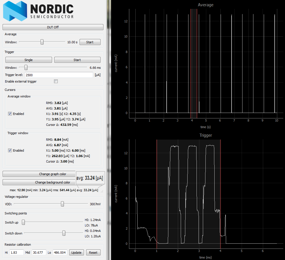Click Update resistor calibration button

click(76, 253)
